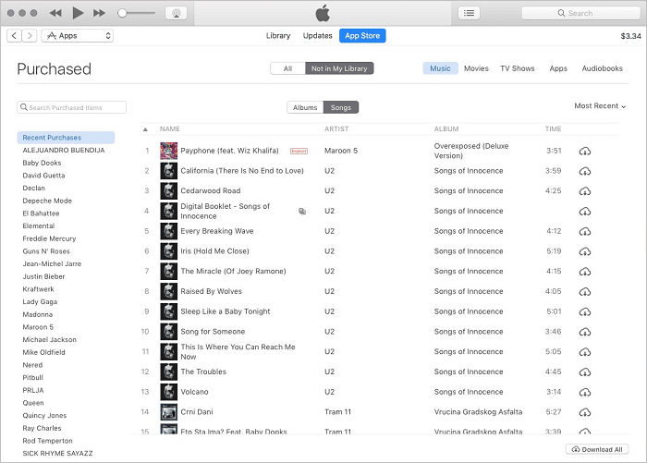Image resolution: width=647 pixels, height=463 pixels.
Task: Sort by the ALBUM column header
Action: tap(446, 129)
